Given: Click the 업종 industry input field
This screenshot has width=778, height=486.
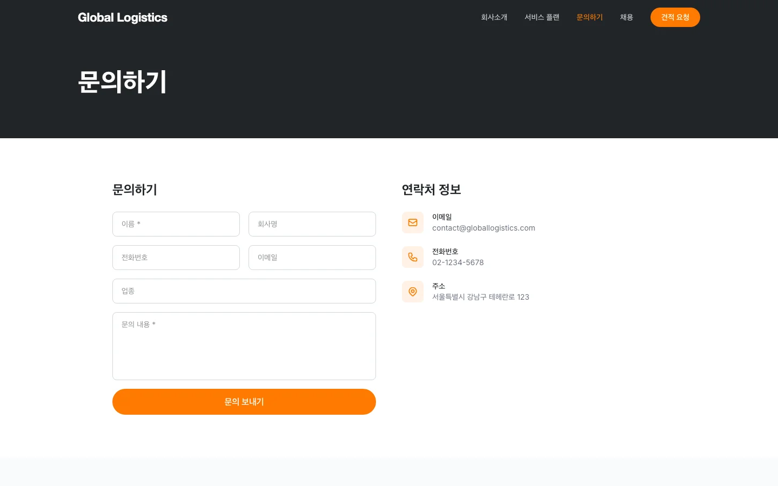Looking at the screenshot, I should pyautogui.click(x=244, y=291).
